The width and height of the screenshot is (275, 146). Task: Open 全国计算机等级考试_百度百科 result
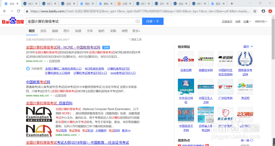[49, 103]
